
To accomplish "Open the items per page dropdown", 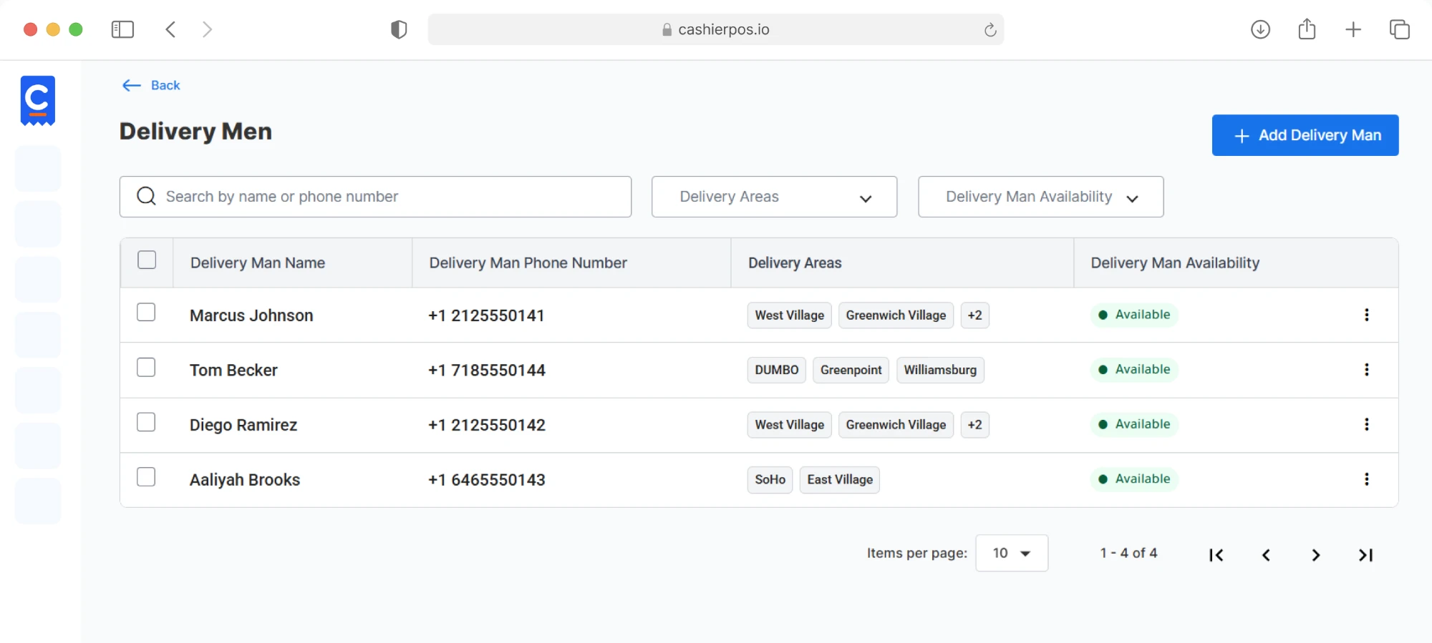I will tap(1012, 553).
